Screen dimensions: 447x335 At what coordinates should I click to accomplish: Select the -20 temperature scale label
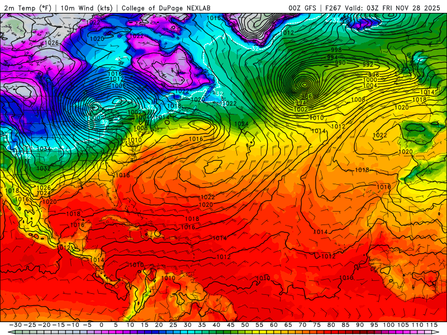(x=44, y=325)
